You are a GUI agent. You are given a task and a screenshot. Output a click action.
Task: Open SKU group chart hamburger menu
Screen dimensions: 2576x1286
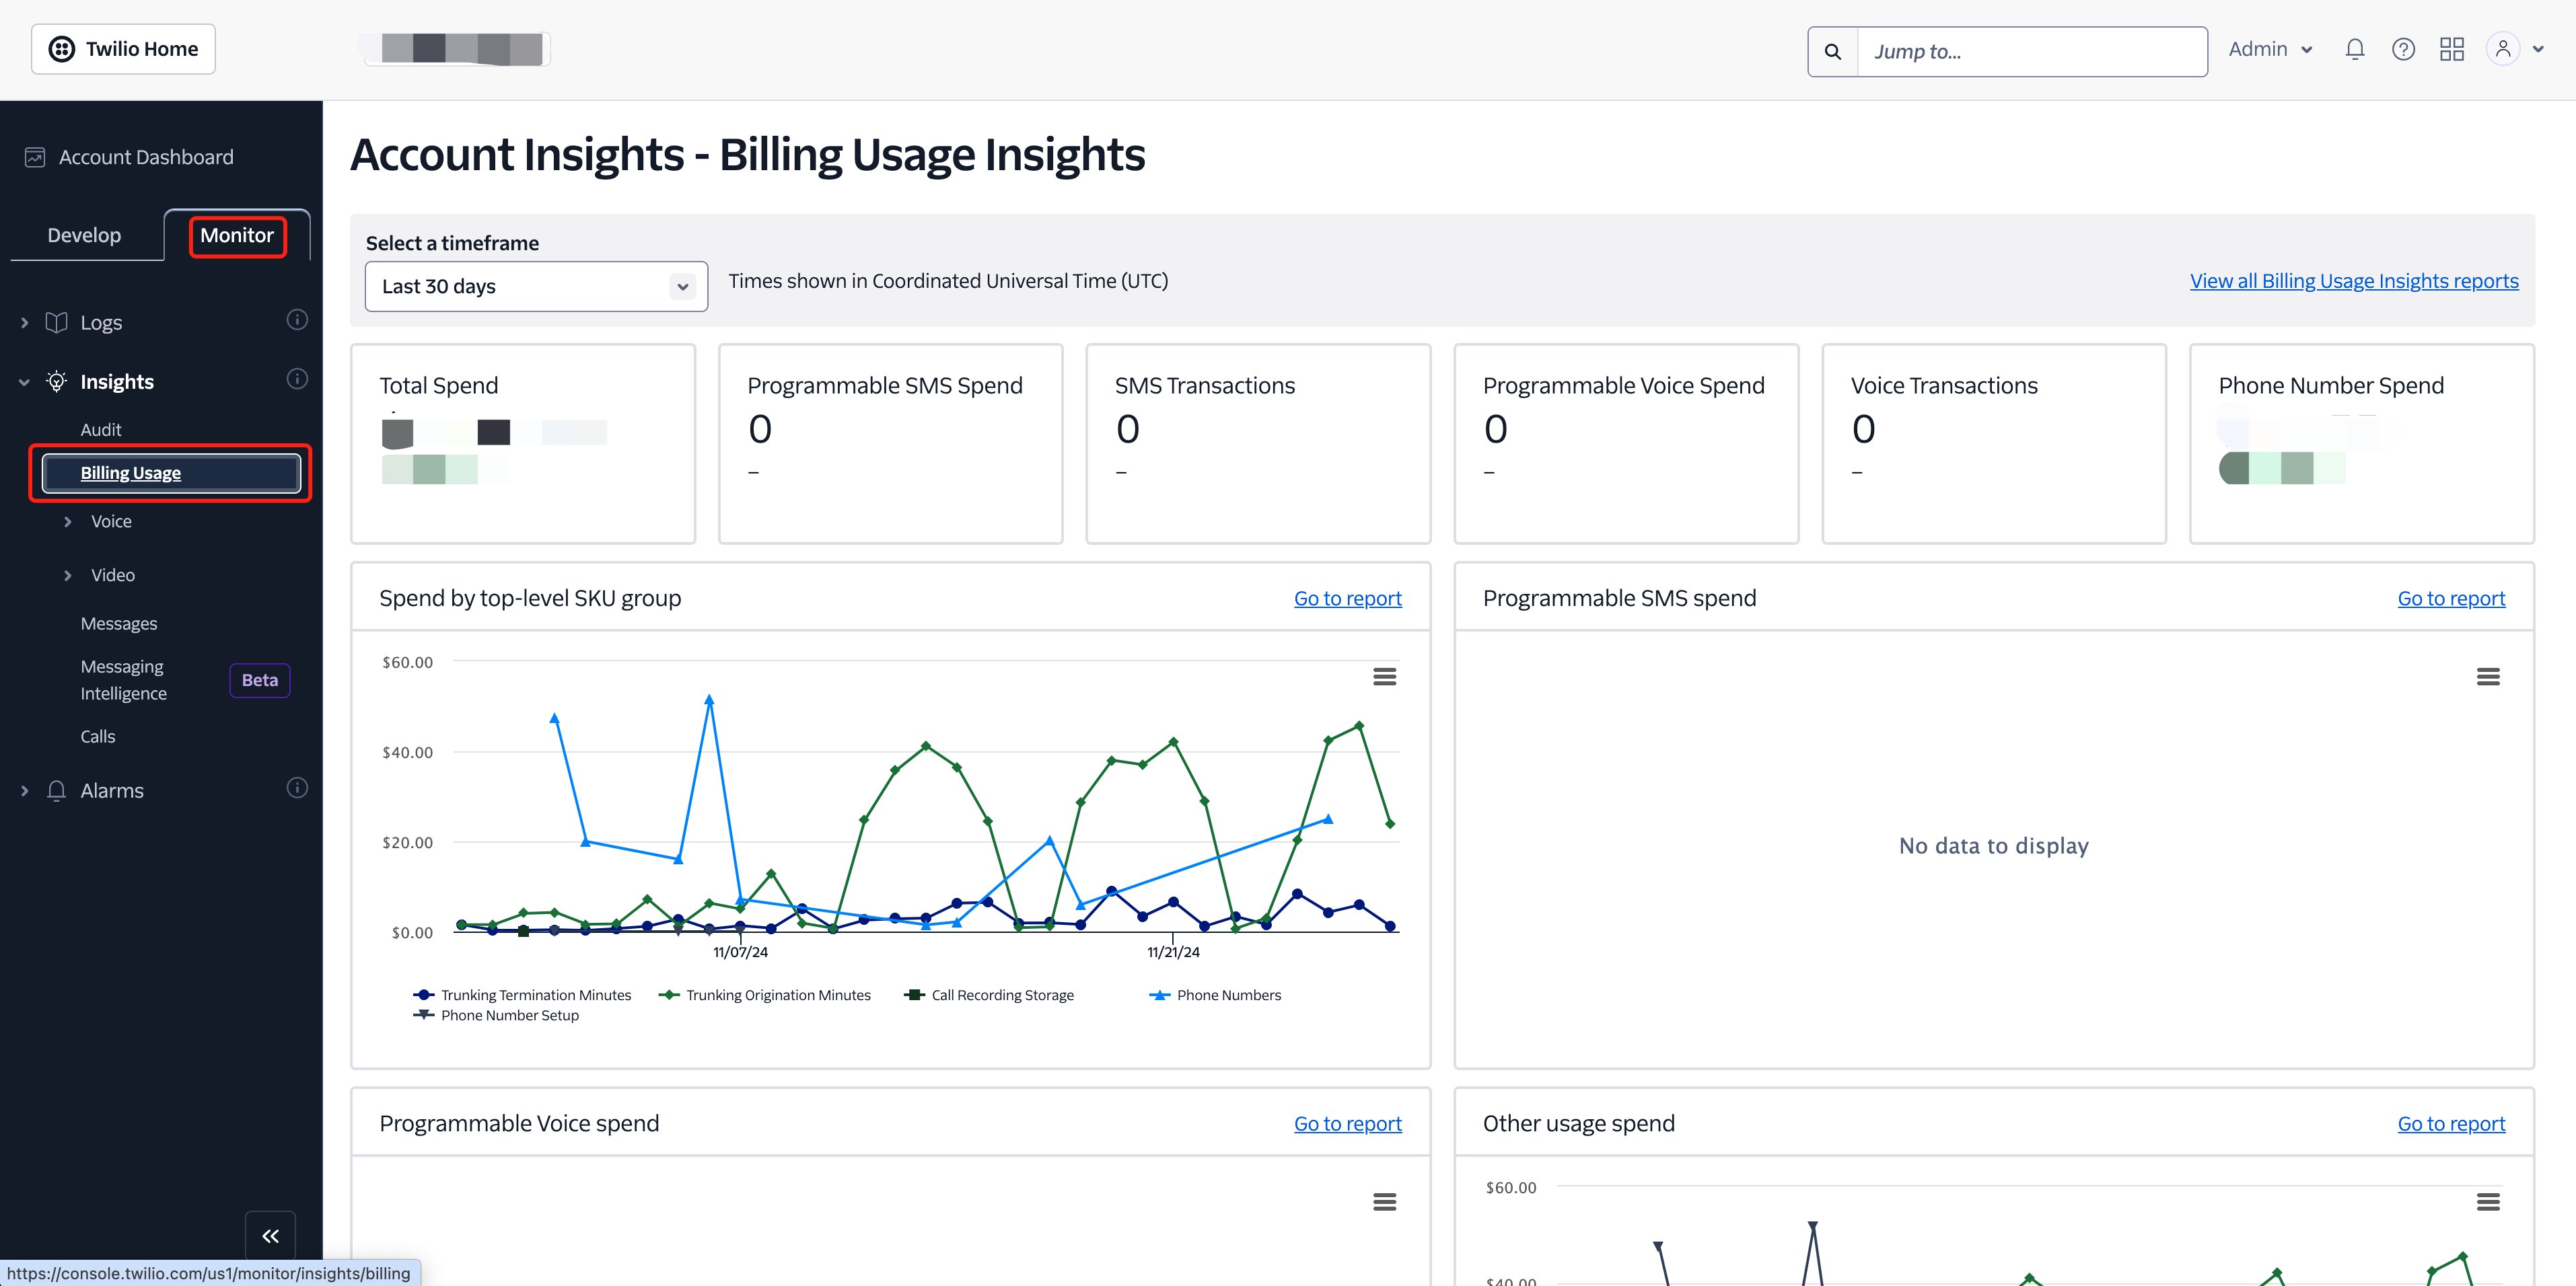tap(1384, 677)
